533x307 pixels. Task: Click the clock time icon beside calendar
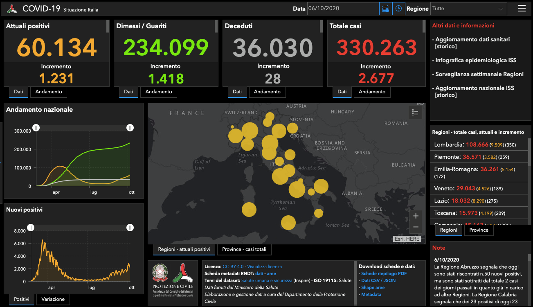(x=398, y=9)
